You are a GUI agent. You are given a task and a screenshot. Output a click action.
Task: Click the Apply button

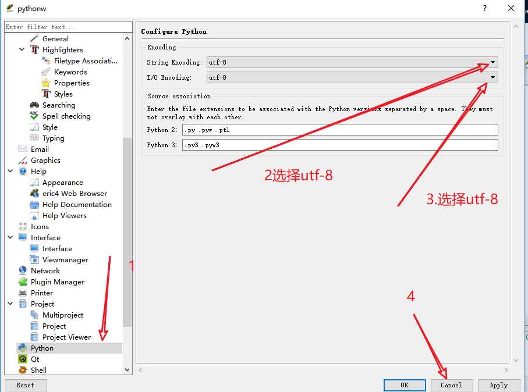[x=499, y=385]
